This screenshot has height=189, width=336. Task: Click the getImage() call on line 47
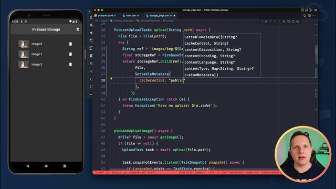pos(172,137)
